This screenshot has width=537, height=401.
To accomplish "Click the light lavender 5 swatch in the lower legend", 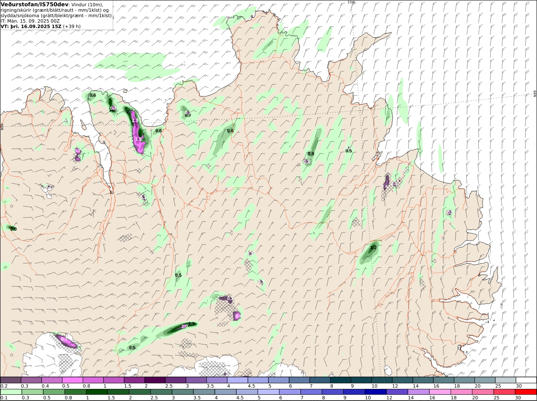I will [268, 392].
